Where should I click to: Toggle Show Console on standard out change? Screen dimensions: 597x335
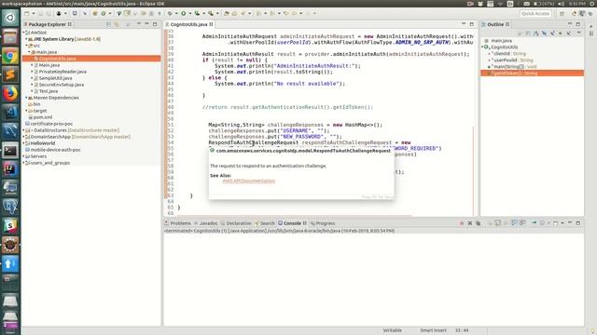[514, 223]
